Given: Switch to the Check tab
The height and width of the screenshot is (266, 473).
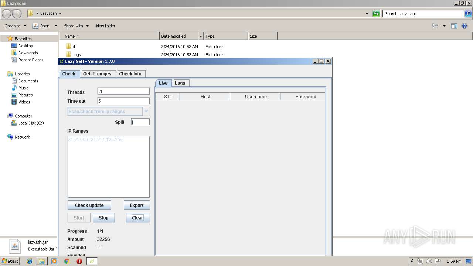Looking at the screenshot, I should click(69, 74).
